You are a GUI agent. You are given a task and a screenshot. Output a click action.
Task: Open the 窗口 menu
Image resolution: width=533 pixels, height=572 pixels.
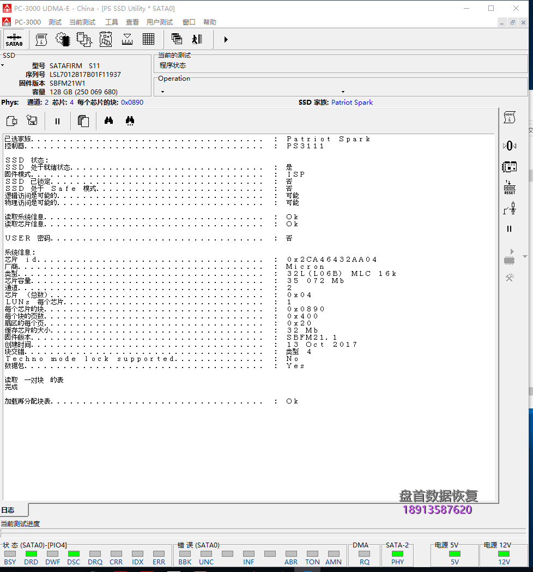coord(189,22)
